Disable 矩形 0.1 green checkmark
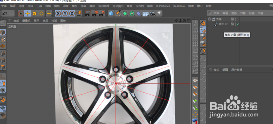Screen dimensions: 273x124 [x=238, y=24]
